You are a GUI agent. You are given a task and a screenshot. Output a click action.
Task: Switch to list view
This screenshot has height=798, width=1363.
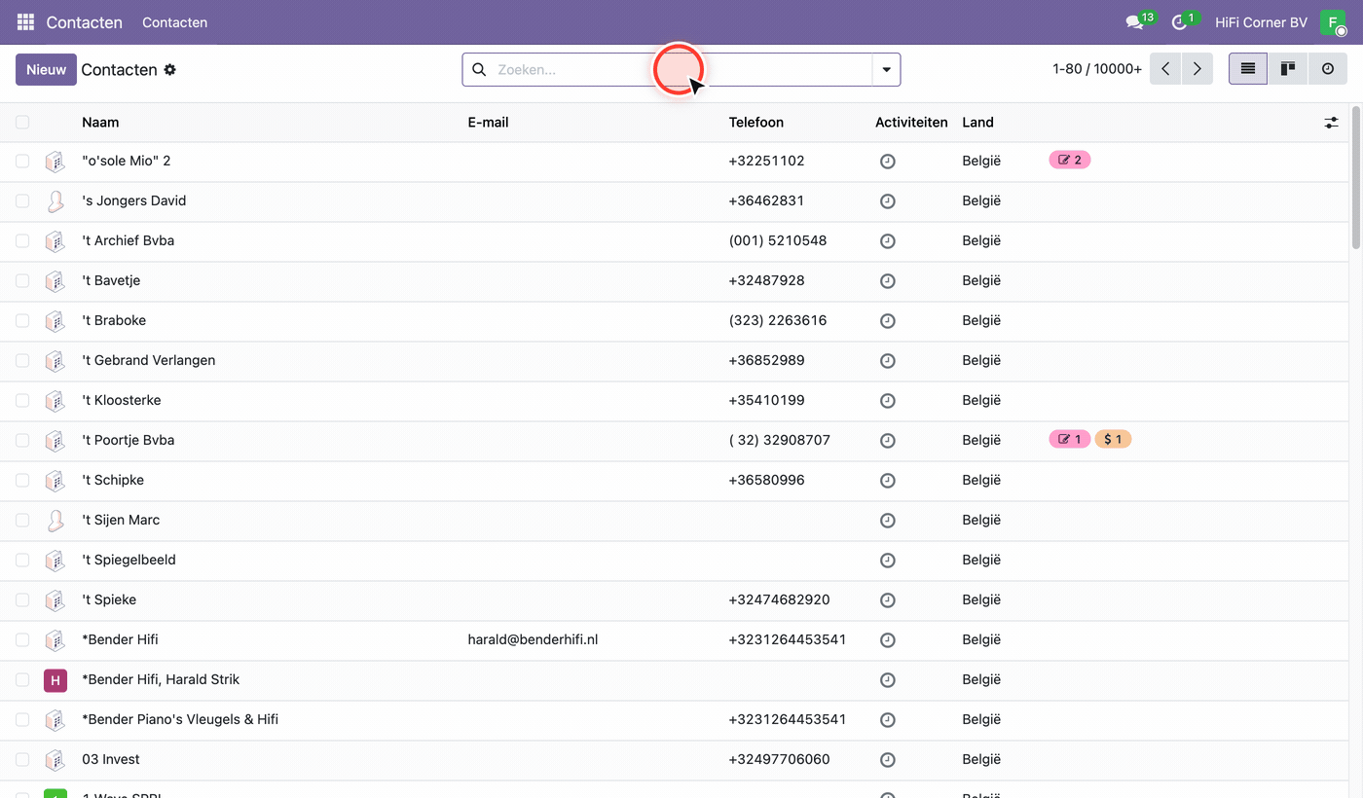click(x=1248, y=69)
